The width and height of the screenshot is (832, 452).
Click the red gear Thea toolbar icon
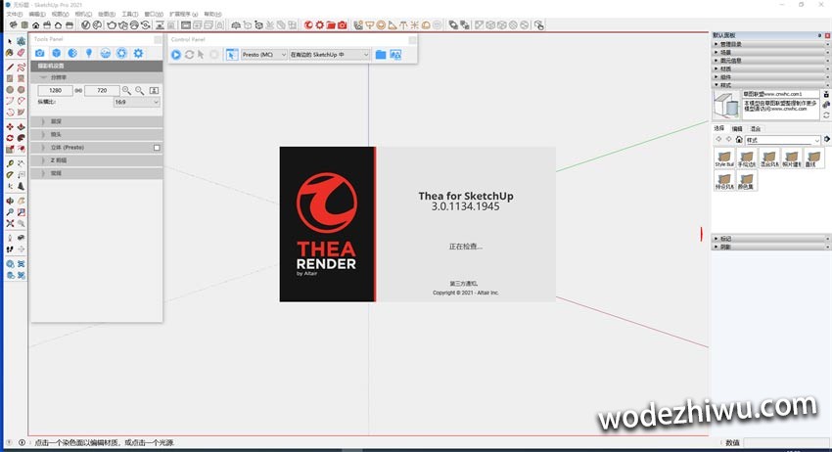tap(319, 24)
